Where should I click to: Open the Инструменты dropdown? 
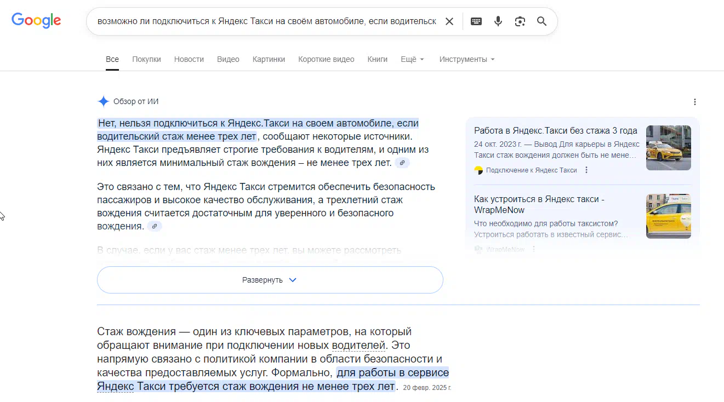click(467, 59)
